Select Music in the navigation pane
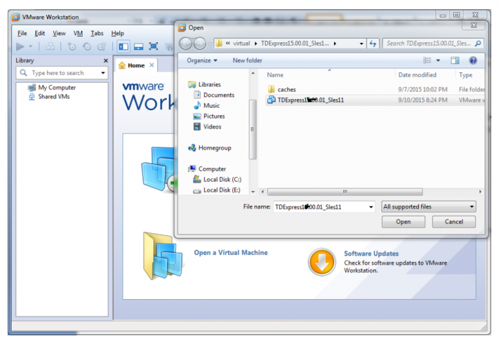 coord(206,106)
